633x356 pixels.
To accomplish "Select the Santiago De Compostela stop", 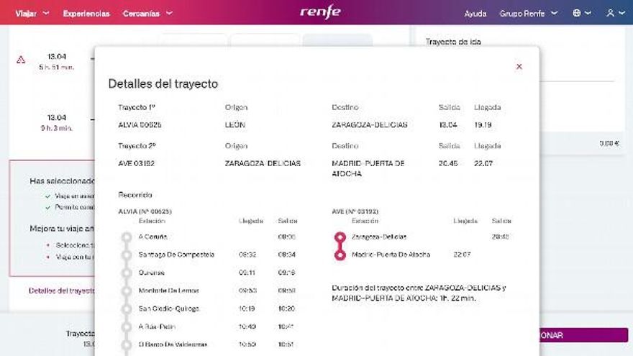I will [127, 255].
